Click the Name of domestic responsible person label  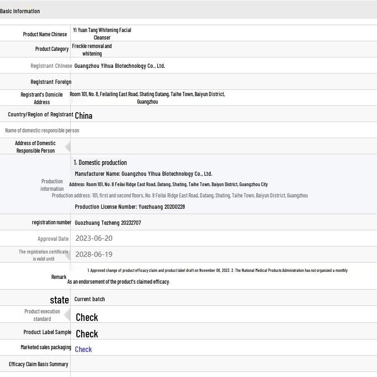42,131
